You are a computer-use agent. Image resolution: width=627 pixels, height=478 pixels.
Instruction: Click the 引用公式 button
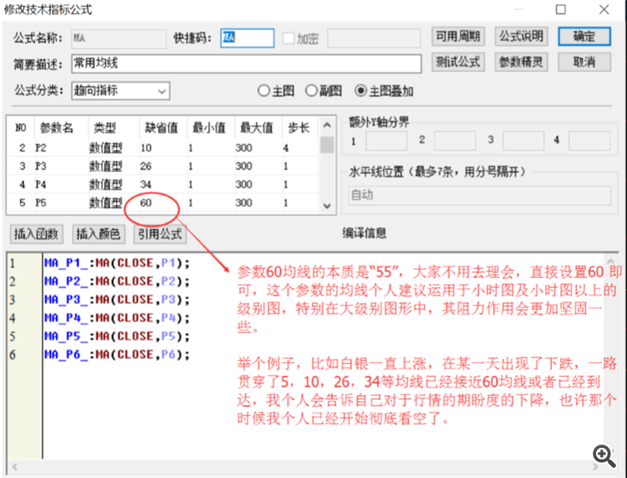pyautogui.click(x=160, y=234)
